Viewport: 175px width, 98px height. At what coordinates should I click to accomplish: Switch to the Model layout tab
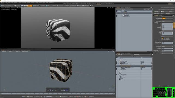[x=65, y=4]
